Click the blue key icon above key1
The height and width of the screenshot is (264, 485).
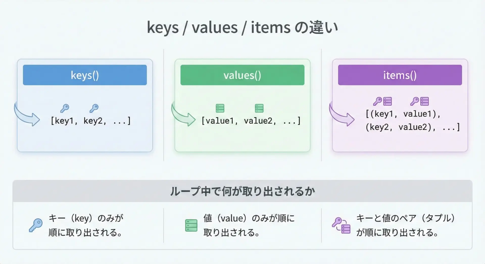(x=65, y=108)
